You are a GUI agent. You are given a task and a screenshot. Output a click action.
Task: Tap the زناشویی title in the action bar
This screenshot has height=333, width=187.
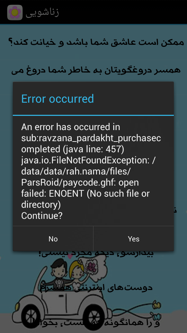tap(42, 12)
